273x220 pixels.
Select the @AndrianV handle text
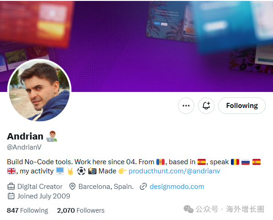point(24,147)
